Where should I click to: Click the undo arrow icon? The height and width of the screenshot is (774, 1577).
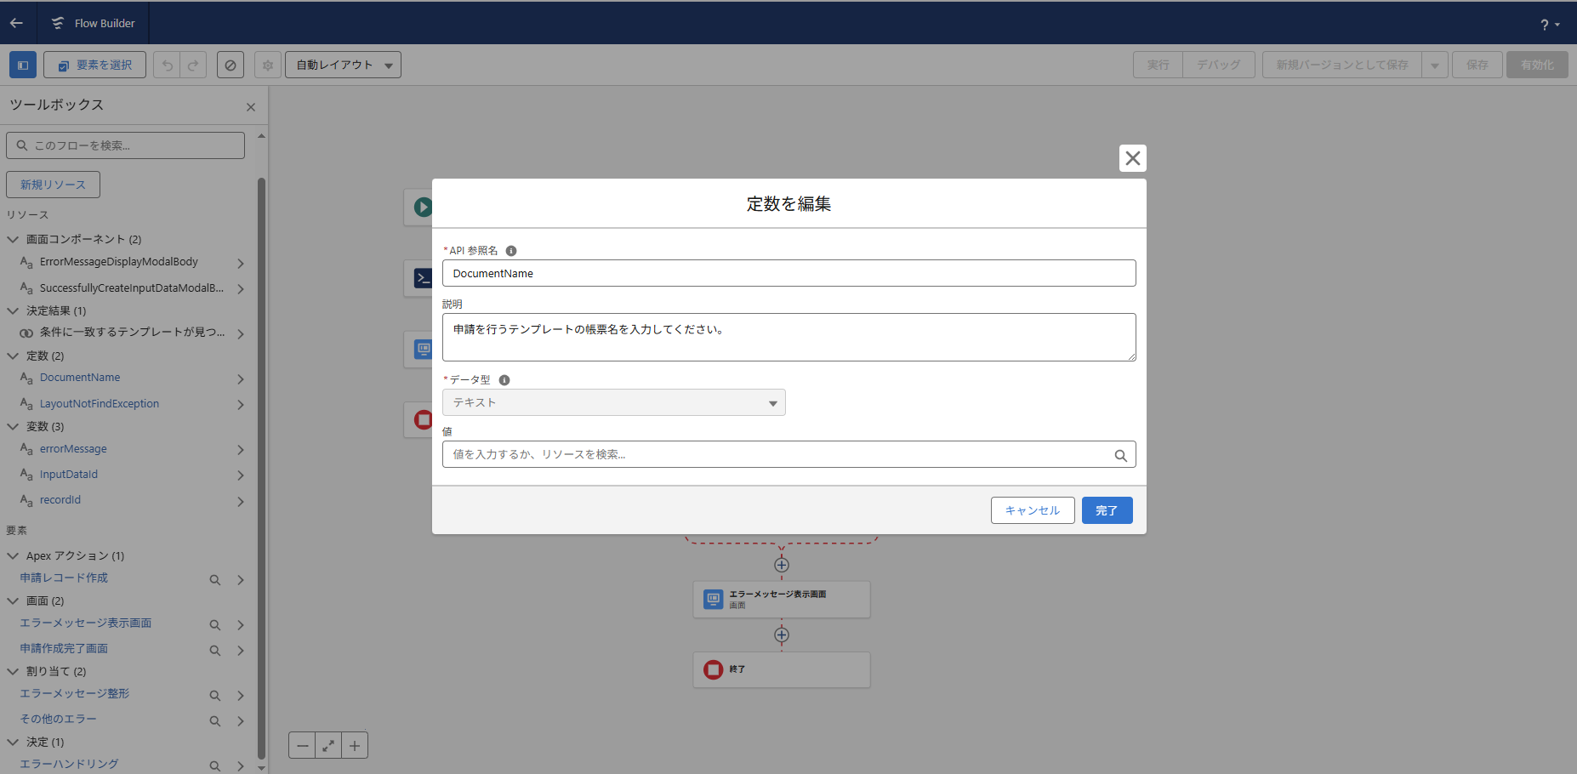click(x=168, y=65)
